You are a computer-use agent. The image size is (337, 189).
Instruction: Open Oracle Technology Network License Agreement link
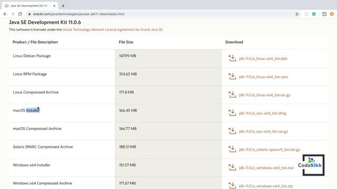click(112, 29)
